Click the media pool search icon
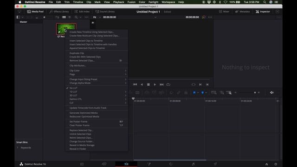The height and width of the screenshot is (167, 297). click(x=76, y=17)
